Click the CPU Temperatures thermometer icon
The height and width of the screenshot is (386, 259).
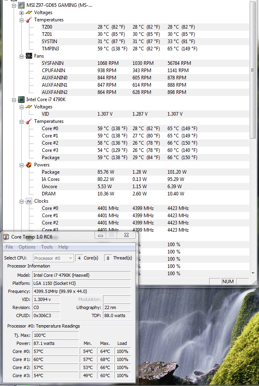coord(29,121)
